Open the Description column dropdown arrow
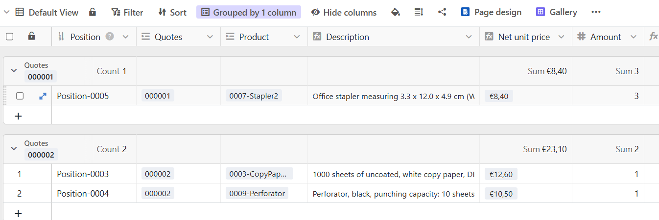The width and height of the screenshot is (659, 220). tap(469, 37)
